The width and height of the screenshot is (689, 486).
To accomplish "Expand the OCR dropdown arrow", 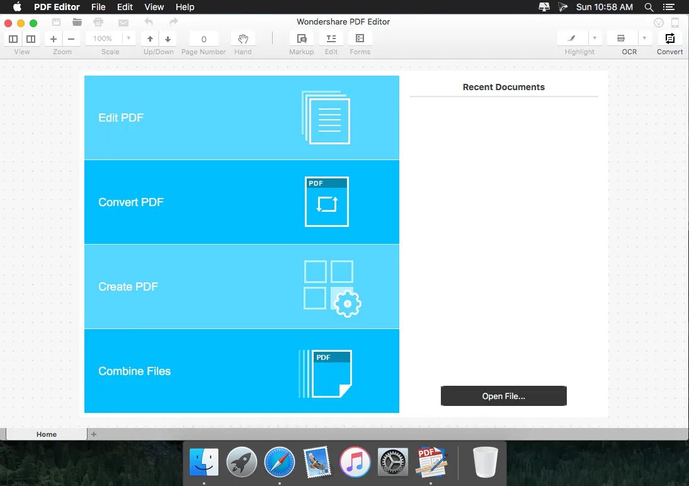I will [644, 38].
